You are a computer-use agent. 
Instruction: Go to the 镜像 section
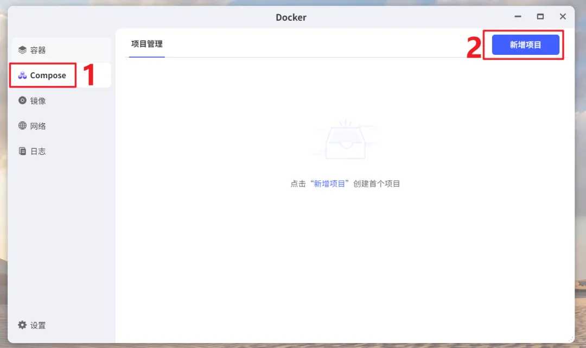click(61, 100)
